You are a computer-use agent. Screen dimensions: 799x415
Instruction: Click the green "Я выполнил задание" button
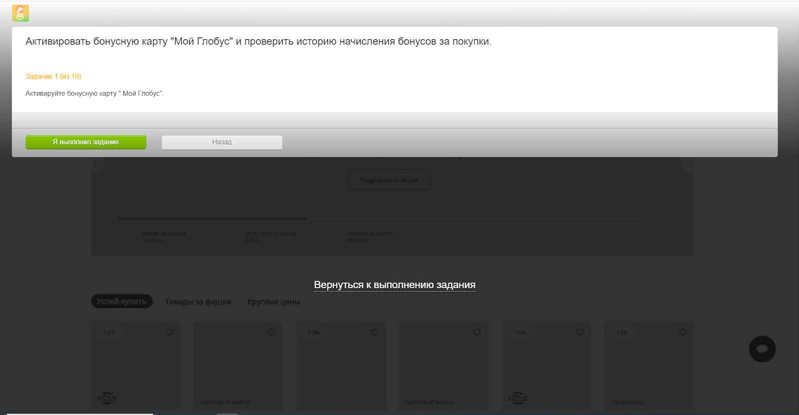tap(86, 142)
